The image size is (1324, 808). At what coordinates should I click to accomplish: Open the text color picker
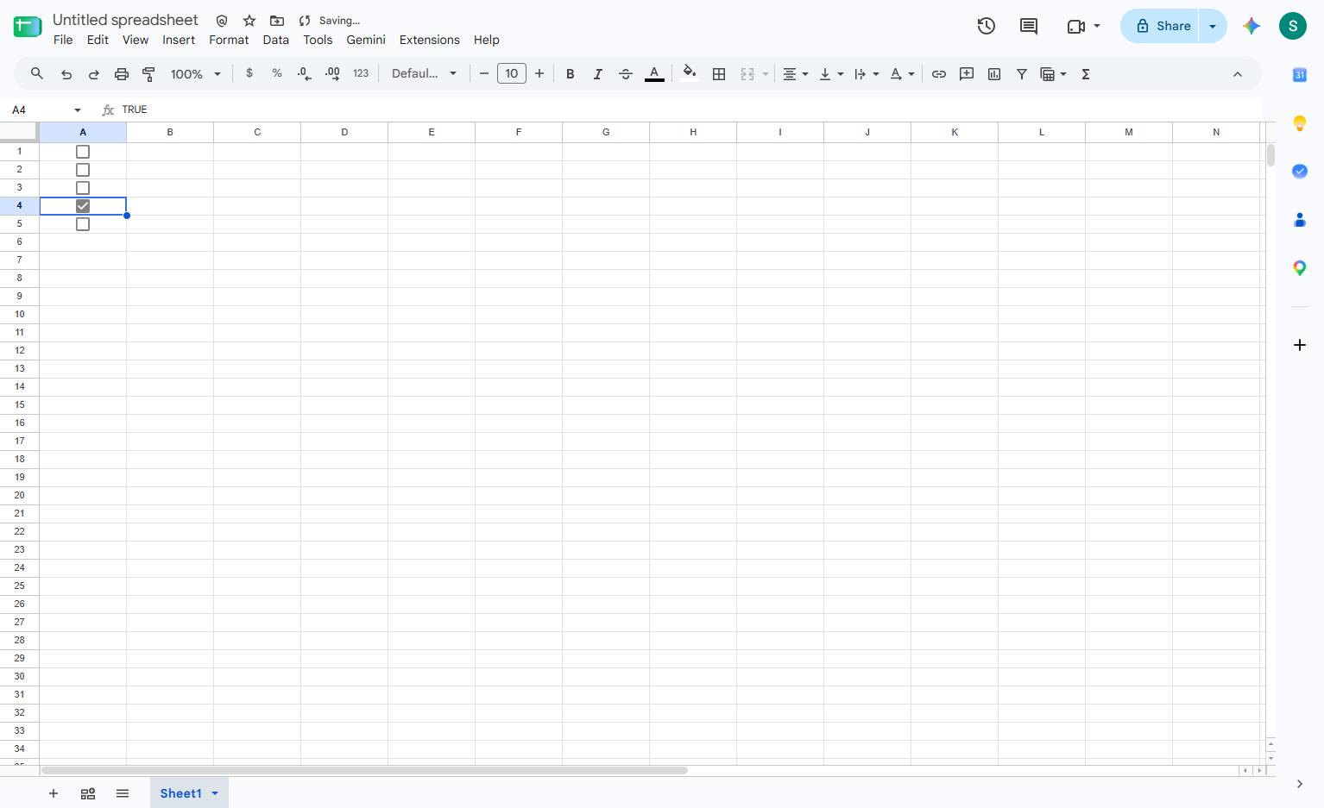click(654, 74)
